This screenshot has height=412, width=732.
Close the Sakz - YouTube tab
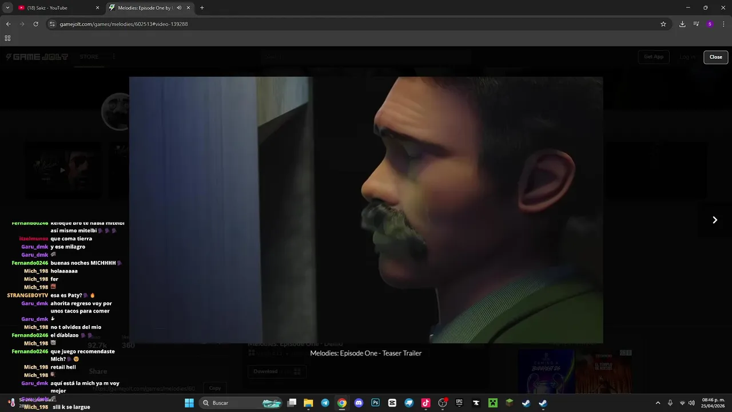(x=97, y=8)
